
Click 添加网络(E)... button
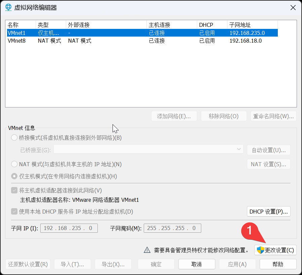pyautogui.click(x=174, y=116)
